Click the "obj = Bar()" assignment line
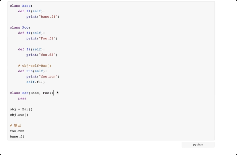This screenshot has height=155, width=237. [x=21, y=109]
